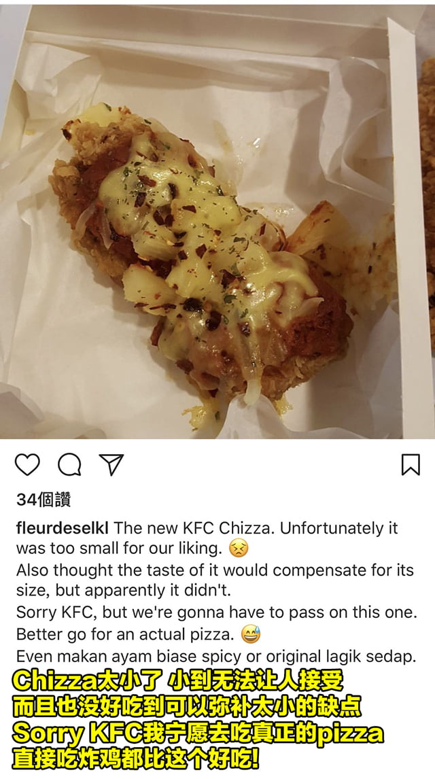
Task: Click the yellow subtitle 'Sorry KFC我宁愿去吃真正的pizza'
Action: 198,733
